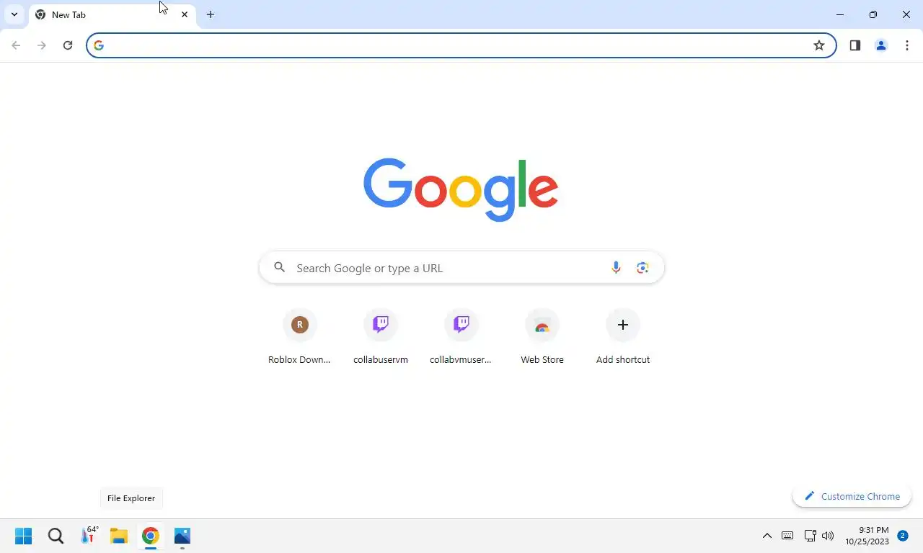Minimize the Chrome window
Image resolution: width=923 pixels, height=553 pixels.
tap(840, 14)
